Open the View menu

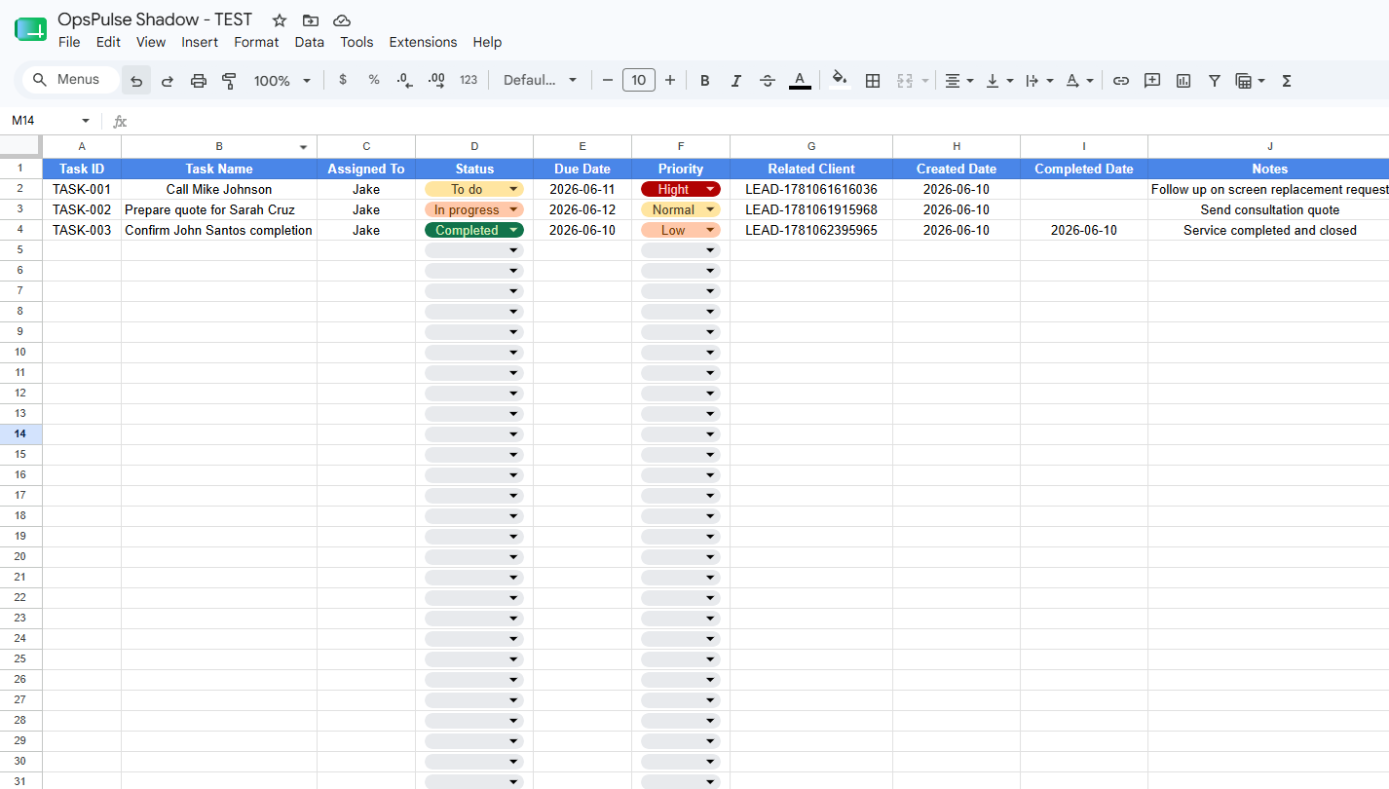tap(151, 42)
